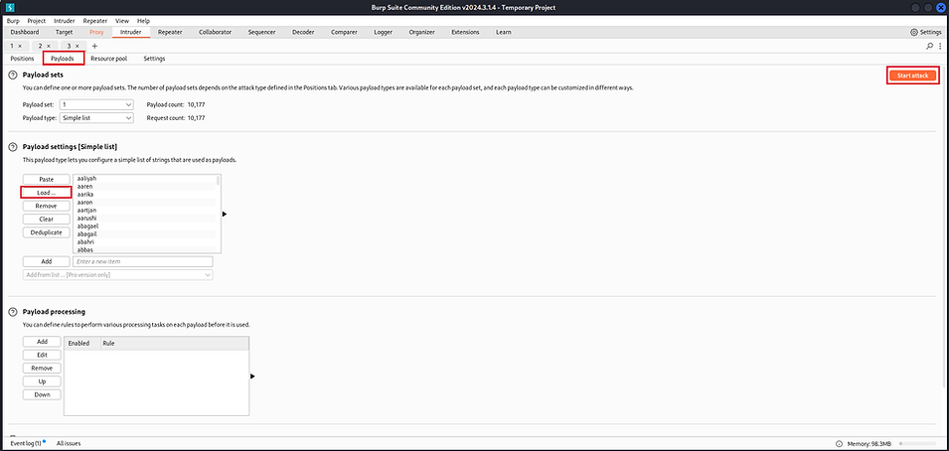
Task: Open the Payload settings help icon
Action: [12, 147]
